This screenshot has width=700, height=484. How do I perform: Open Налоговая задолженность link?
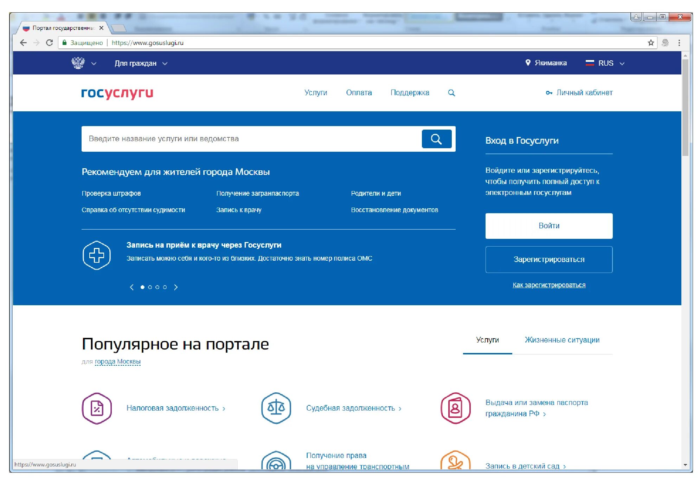[x=176, y=408]
